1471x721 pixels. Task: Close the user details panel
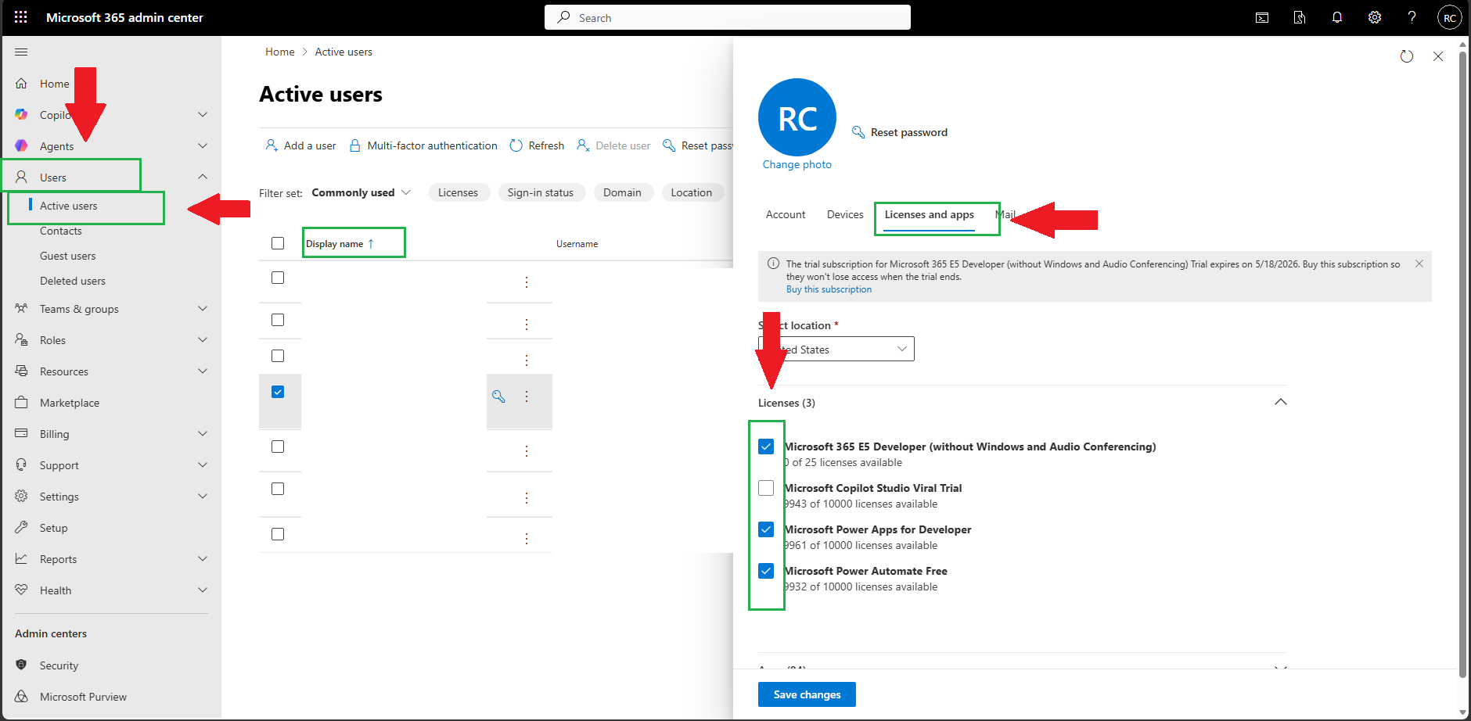1438,56
